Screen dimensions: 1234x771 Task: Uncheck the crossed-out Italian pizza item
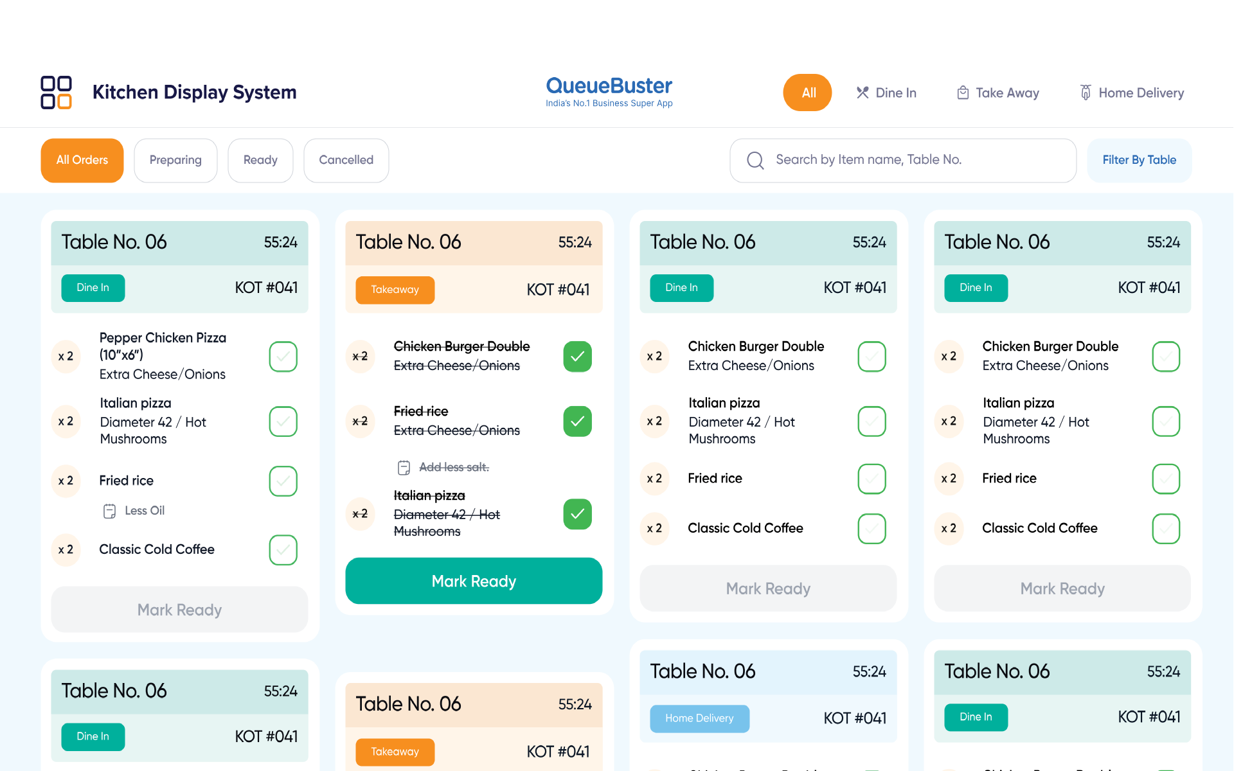click(577, 514)
